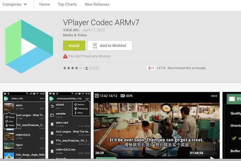The image size is (241, 161).
Task: Click the VPlayer app logo icon
Action: [x=29, y=47]
